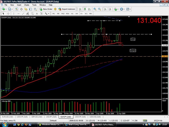Open the Insert menu

(x=19, y=5)
